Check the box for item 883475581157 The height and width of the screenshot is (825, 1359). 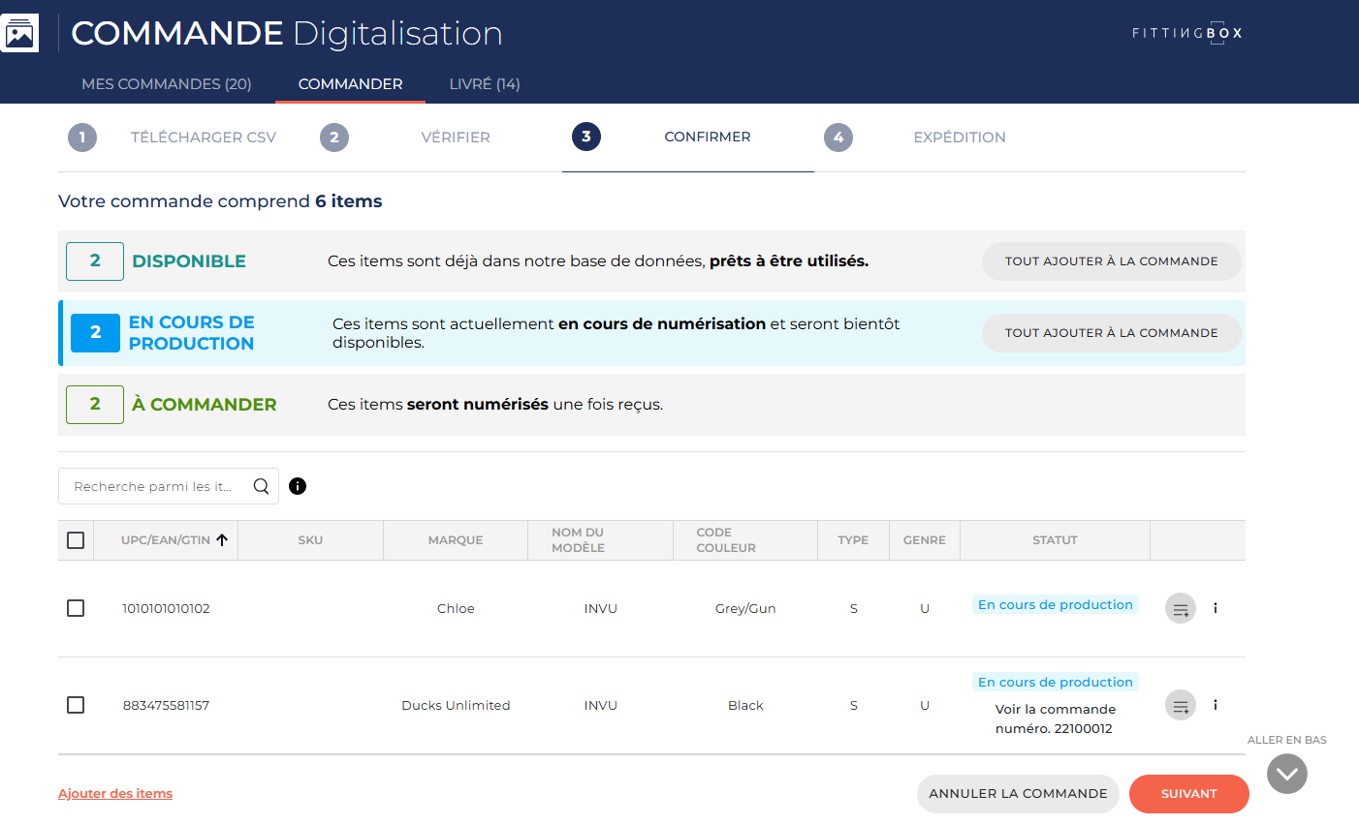(x=76, y=705)
